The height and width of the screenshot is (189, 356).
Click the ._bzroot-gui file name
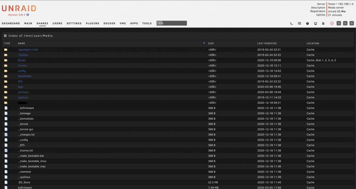26,129
